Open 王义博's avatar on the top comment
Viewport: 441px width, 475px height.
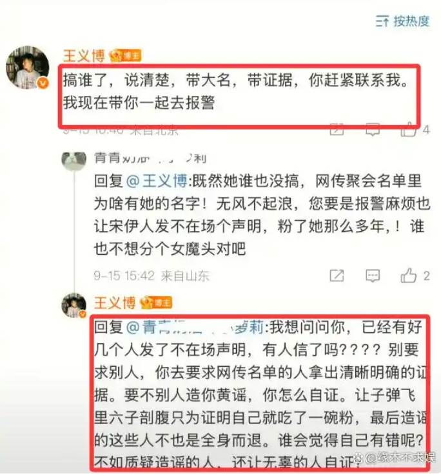[x=28, y=68]
